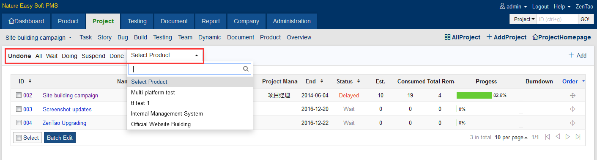Go to the first page arrow
This screenshot has width=597, height=160.
point(548,137)
